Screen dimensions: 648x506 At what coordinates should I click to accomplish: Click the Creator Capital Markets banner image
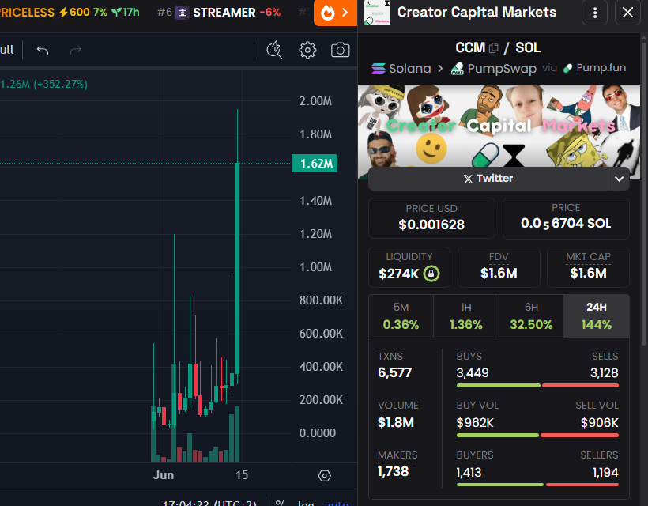pos(499,126)
